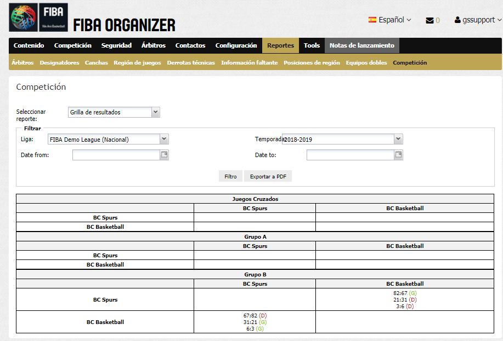
Task: Click score 67:82 (D)
Action: (255, 315)
